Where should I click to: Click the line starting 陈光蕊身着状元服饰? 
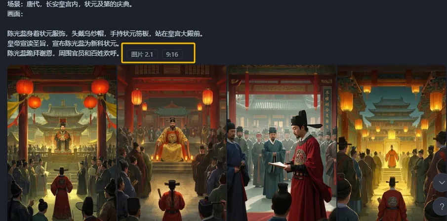(105, 34)
